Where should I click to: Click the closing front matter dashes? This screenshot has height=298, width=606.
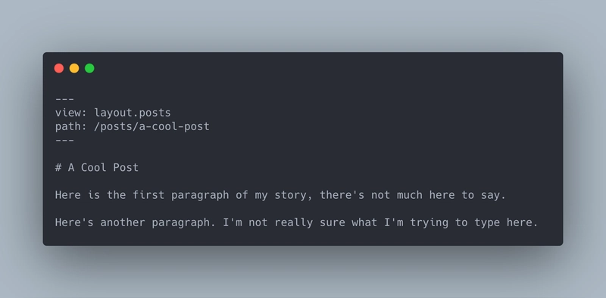[64, 140]
